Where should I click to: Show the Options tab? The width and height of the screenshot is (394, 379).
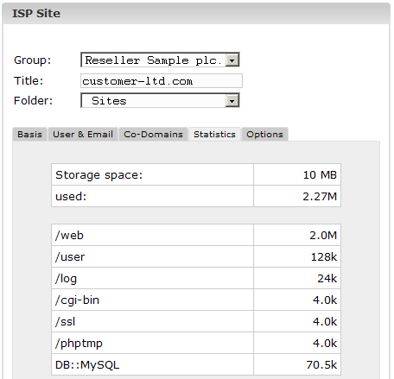[x=264, y=135]
